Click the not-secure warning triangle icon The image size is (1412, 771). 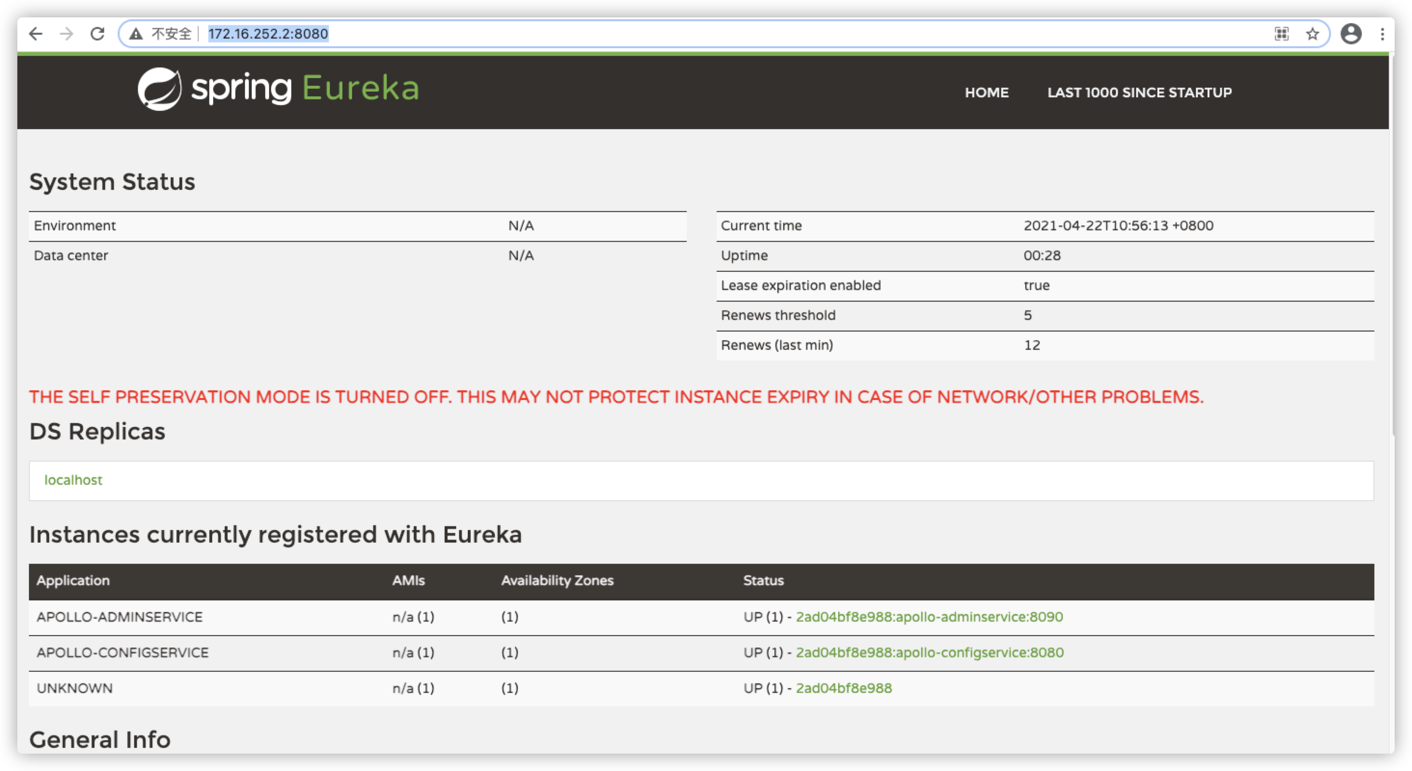coord(136,34)
